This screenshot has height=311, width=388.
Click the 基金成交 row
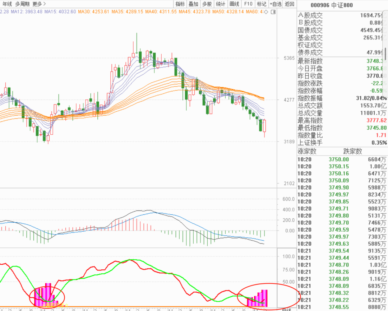point(342,38)
